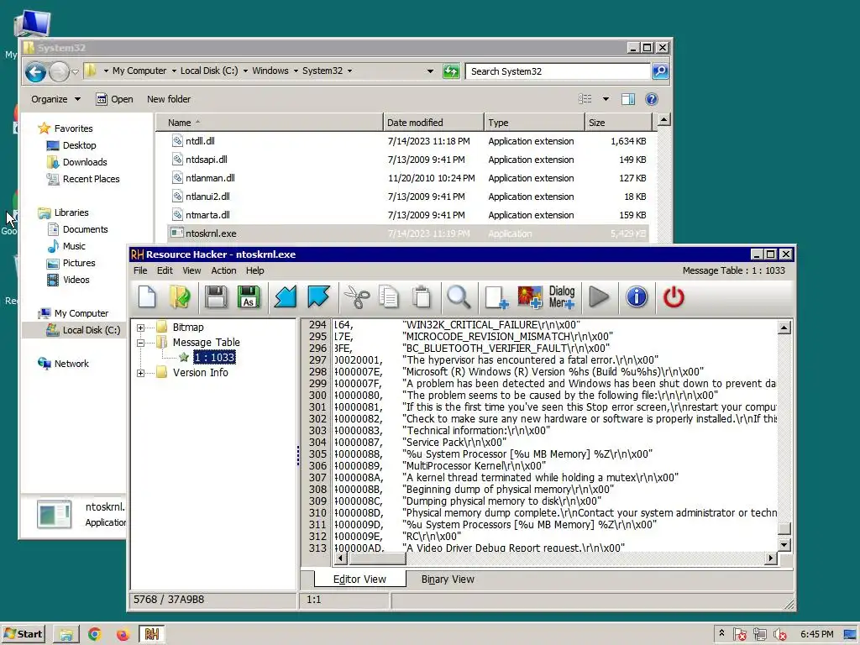Collapse the Message Table tree node
Viewport: 860px width, 645px height.
[140, 343]
